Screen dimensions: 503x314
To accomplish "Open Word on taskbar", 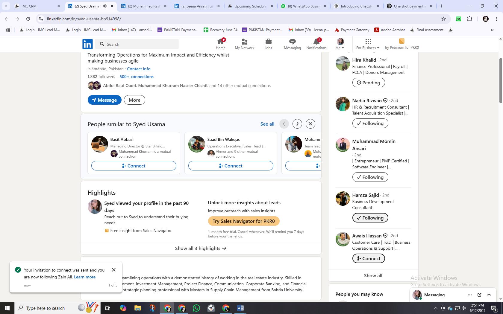I will pos(240,308).
